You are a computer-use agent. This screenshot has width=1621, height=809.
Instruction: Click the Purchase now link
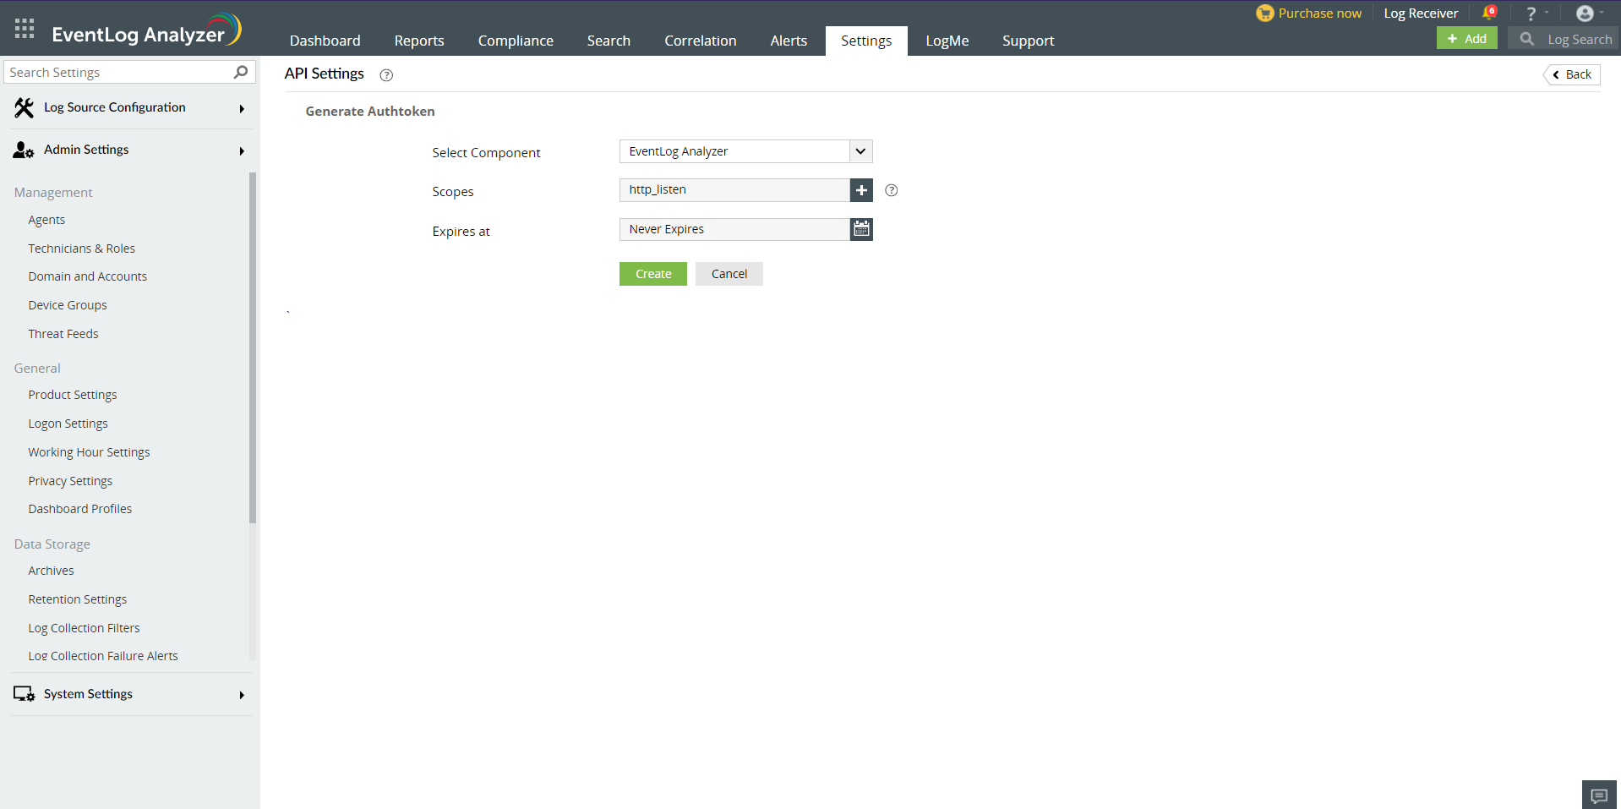pos(1319,14)
